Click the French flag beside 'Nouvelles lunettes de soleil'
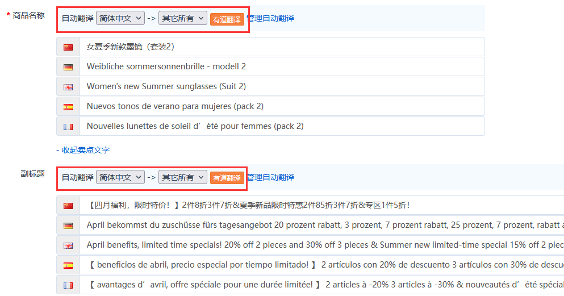564x296 pixels. pyautogui.click(x=68, y=127)
